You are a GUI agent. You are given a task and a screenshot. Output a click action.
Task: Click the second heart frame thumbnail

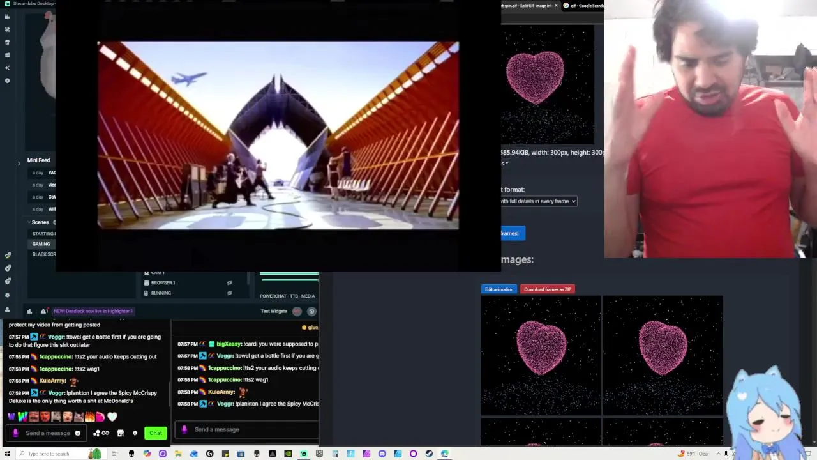(663, 355)
